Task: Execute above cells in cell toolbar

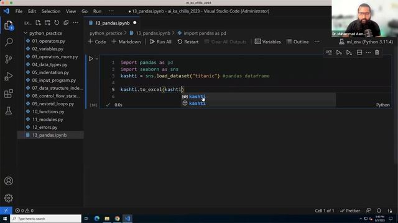Action: point(339,52)
